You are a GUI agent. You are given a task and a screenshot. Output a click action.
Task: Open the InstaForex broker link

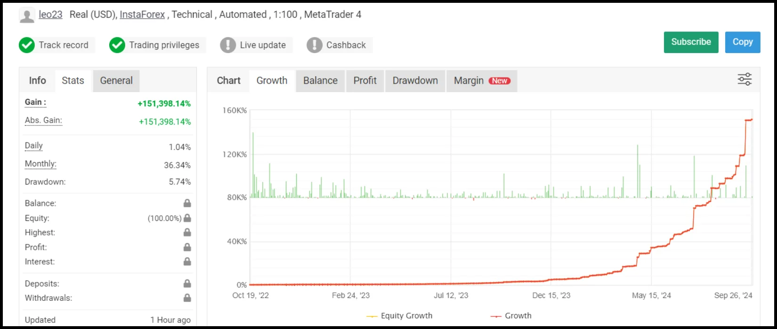tap(142, 15)
